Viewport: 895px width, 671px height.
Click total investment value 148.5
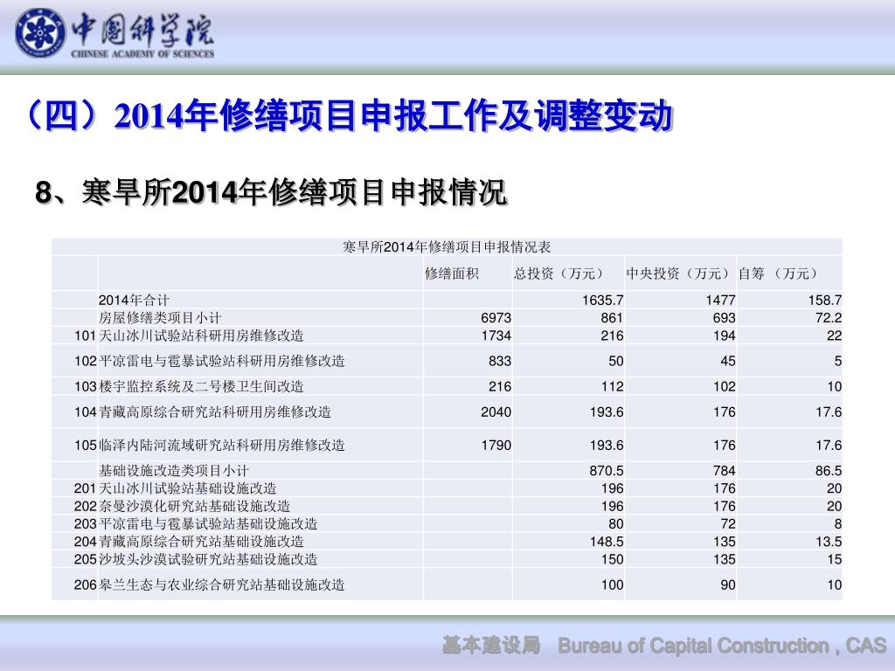(x=607, y=542)
